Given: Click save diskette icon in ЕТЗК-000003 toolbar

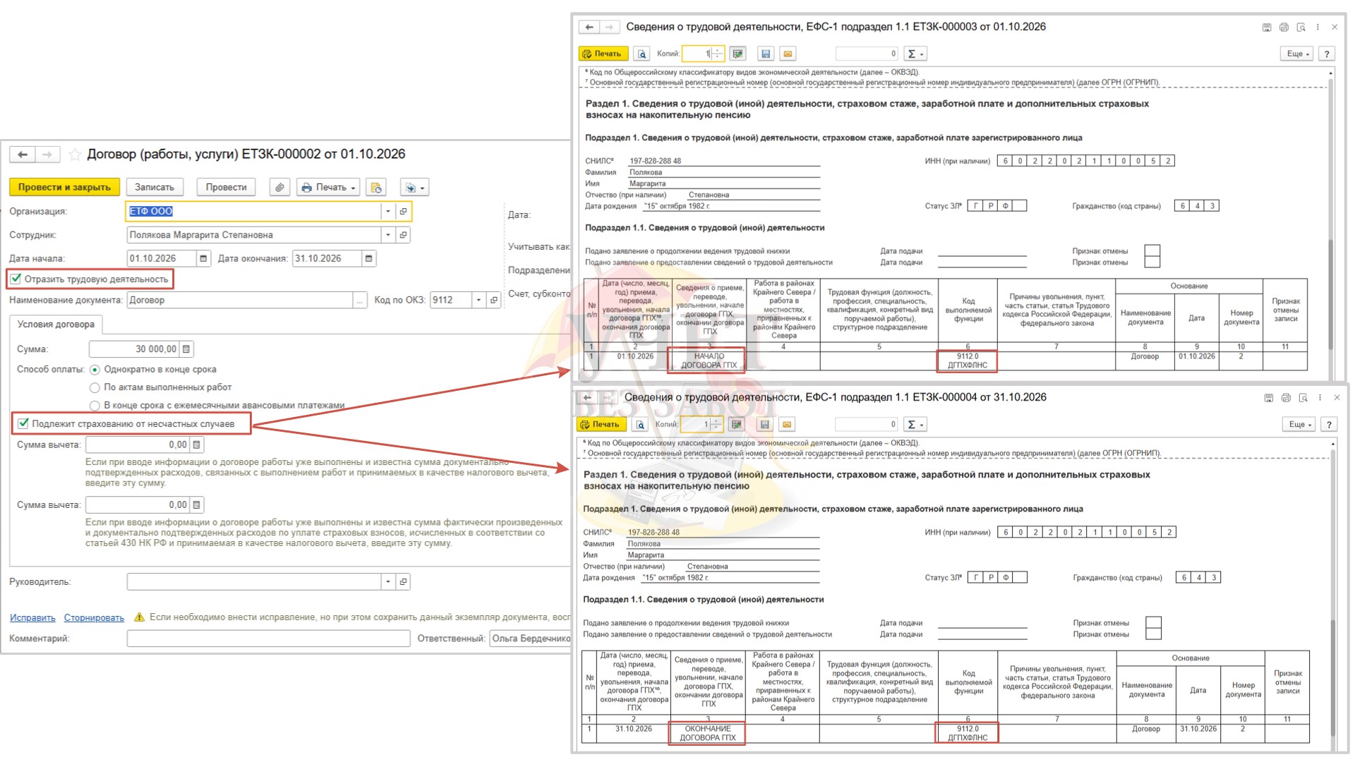Looking at the screenshot, I should coord(766,54).
